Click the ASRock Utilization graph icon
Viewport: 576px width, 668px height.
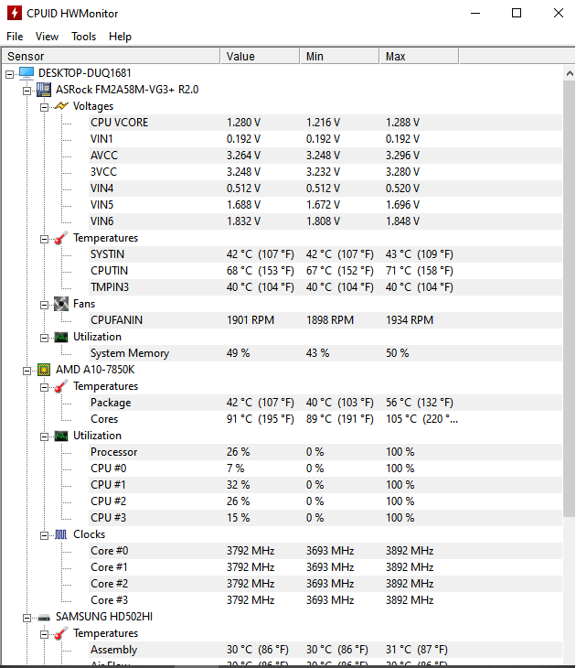[61, 337]
